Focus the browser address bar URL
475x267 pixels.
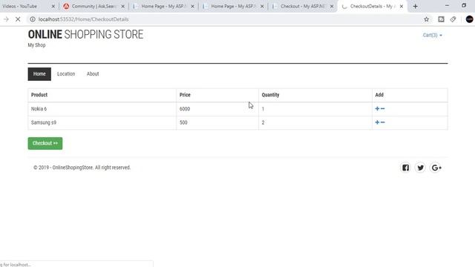(84, 19)
